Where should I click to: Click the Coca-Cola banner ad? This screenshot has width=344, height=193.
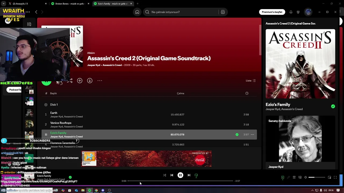pyautogui.click(x=146, y=159)
